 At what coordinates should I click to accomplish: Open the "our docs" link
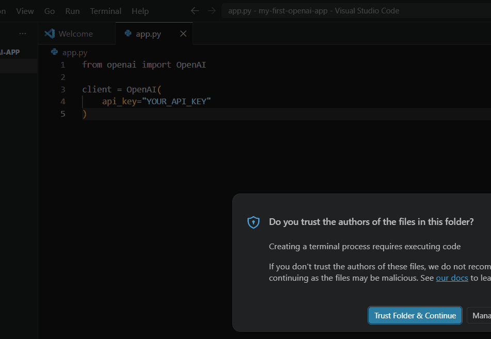point(452,278)
